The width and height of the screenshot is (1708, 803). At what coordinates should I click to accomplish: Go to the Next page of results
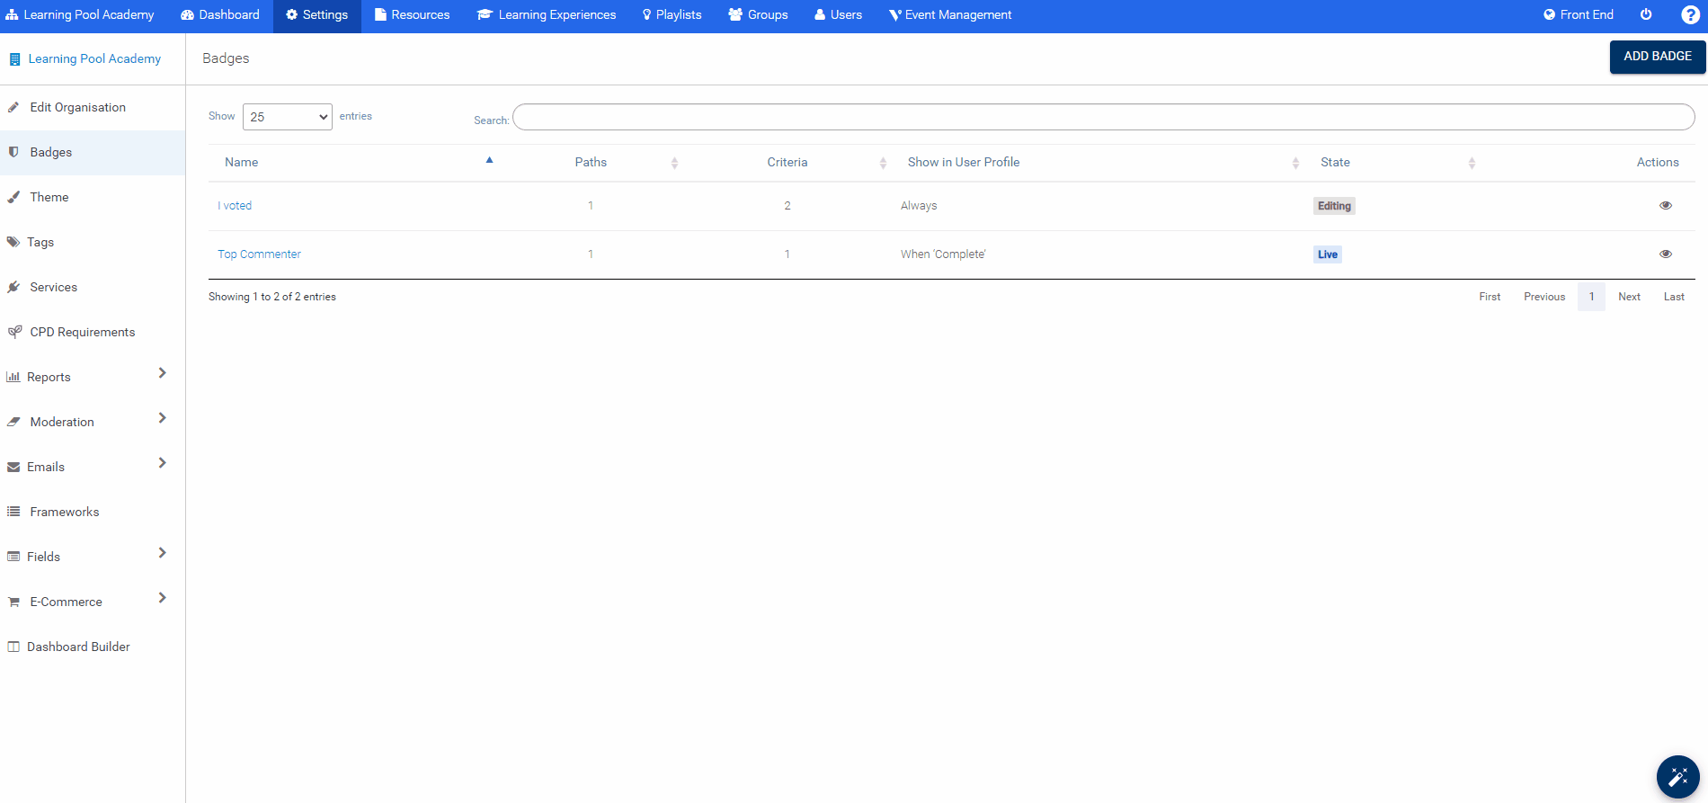[x=1628, y=297]
